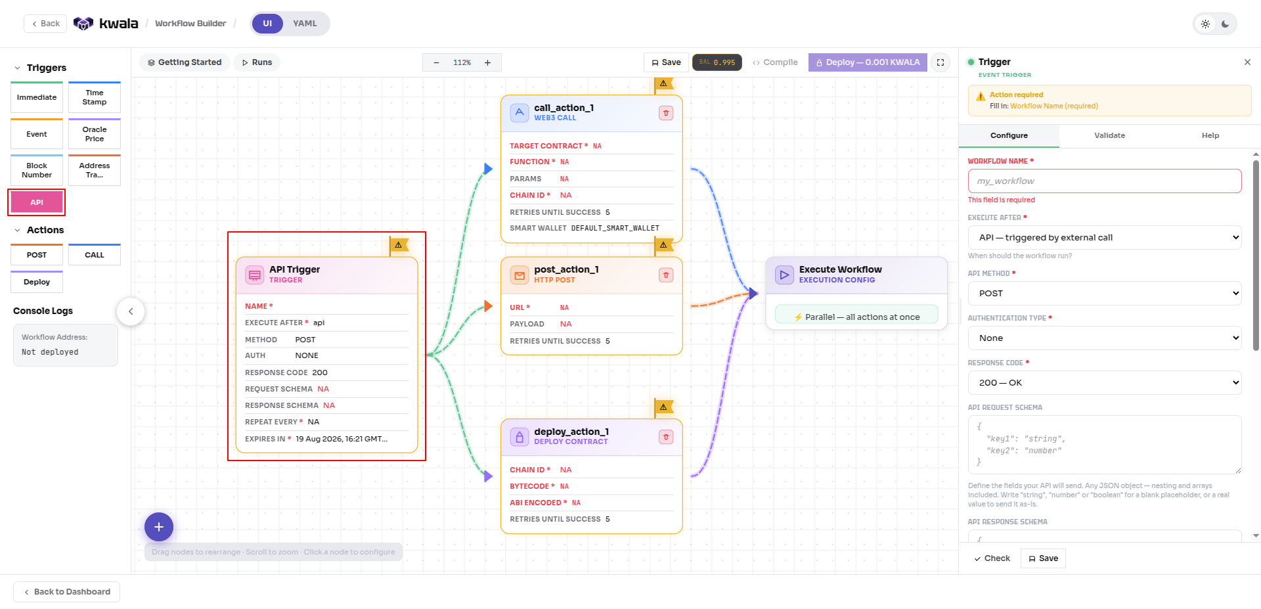Click the kwala logo icon
The width and height of the screenshot is (1261, 609).
tap(83, 24)
